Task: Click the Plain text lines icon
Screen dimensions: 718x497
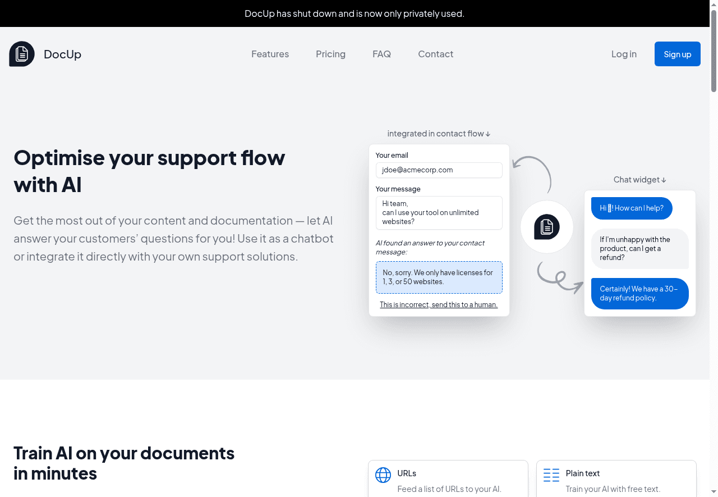Action: tap(551, 475)
